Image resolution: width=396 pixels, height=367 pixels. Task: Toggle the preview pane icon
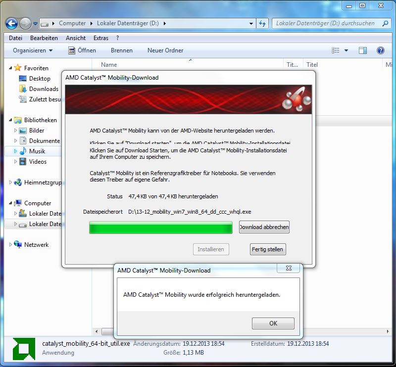(x=363, y=50)
